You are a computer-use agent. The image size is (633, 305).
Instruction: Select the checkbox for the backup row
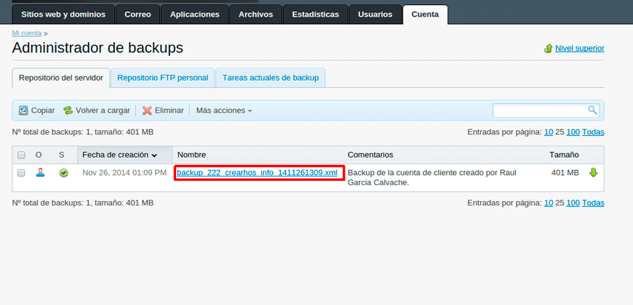[x=21, y=173]
